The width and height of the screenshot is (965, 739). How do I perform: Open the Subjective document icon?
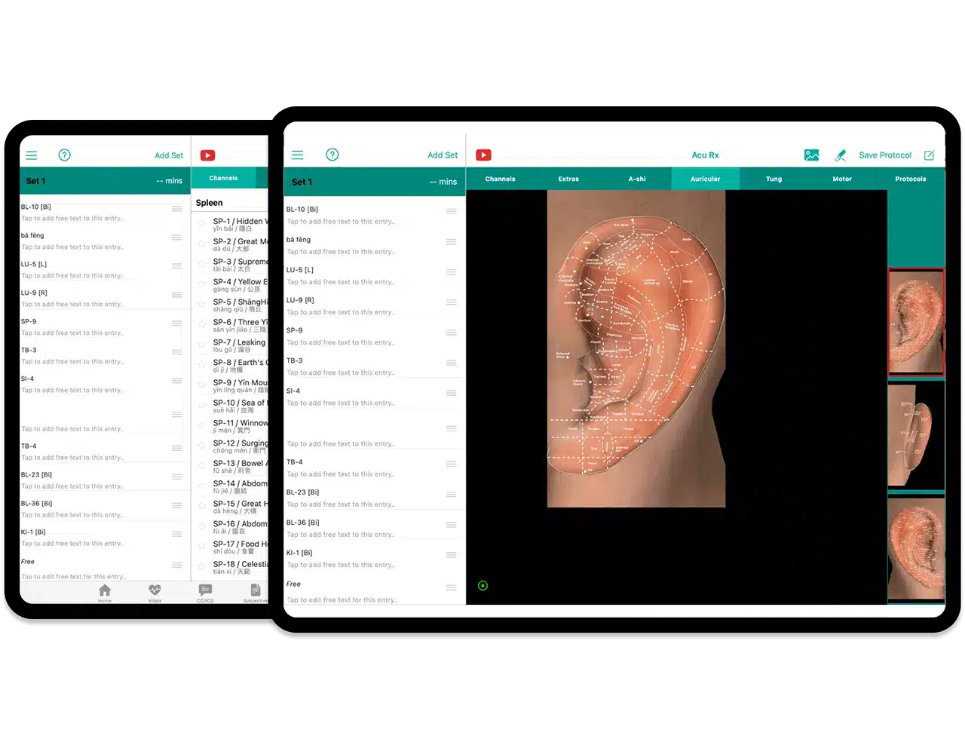point(256,592)
